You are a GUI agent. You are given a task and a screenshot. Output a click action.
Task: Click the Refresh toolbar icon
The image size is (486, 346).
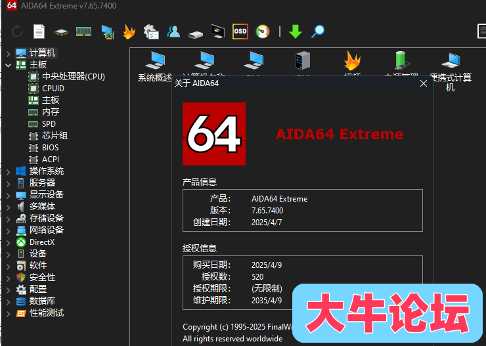[17, 32]
